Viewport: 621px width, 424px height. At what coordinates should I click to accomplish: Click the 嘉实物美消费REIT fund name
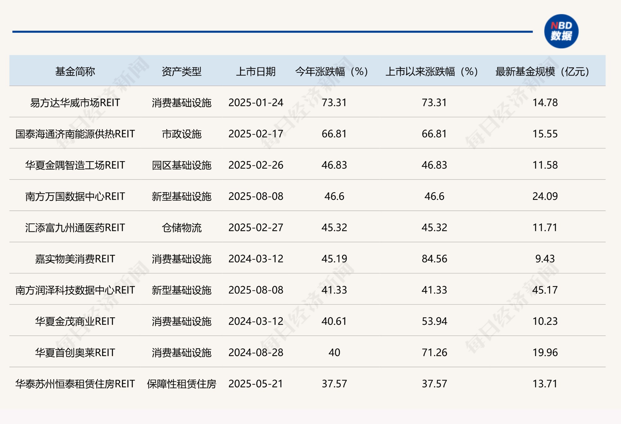pyautogui.click(x=75, y=259)
